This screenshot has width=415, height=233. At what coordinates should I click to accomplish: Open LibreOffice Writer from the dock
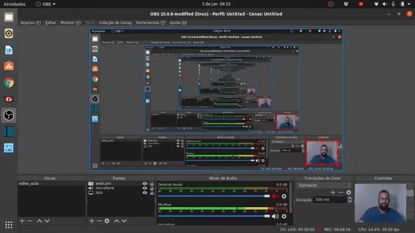point(8,50)
